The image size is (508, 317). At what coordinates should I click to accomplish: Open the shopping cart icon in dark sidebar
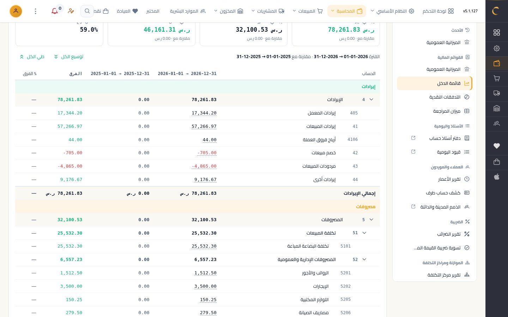pos(497,78)
